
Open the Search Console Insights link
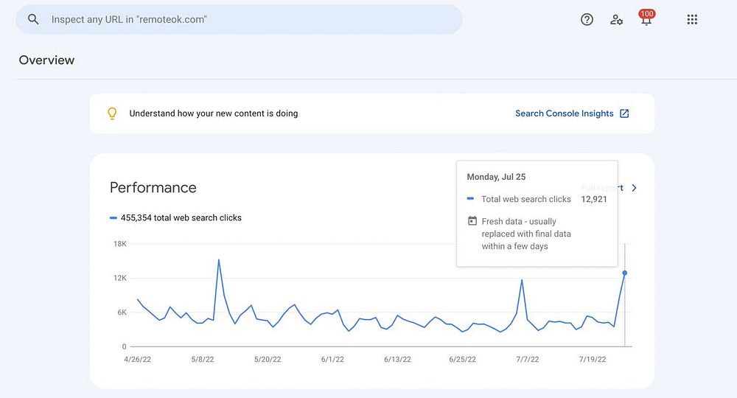[x=564, y=114]
